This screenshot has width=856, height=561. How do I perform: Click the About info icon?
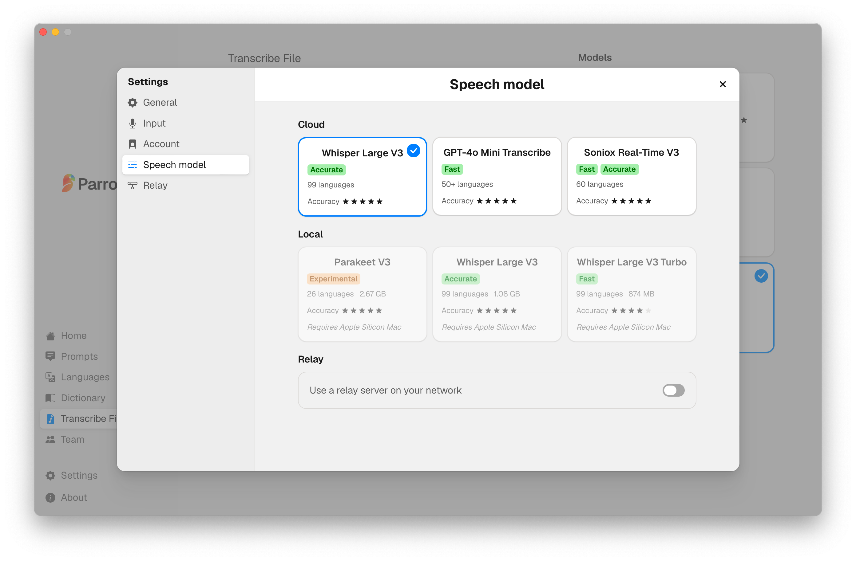click(x=50, y=497)
